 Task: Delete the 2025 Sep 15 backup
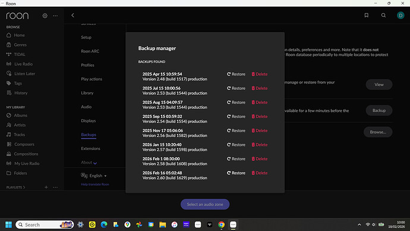click(x=260, y=117)
